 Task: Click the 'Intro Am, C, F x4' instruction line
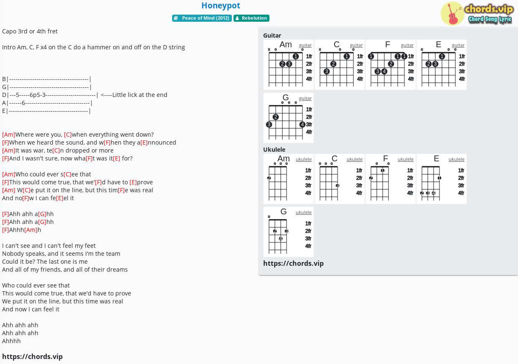pyautogui.click(x=94, y=47)
